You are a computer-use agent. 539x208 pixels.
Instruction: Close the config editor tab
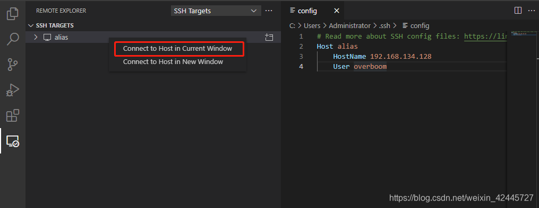coord(337,11)
